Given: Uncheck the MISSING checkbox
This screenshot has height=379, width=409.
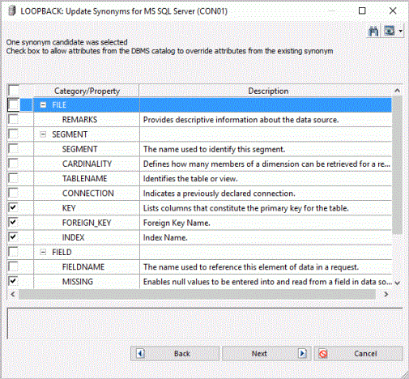Looking at the screenshot, I should pyautogui.click(x=14, y=281).
